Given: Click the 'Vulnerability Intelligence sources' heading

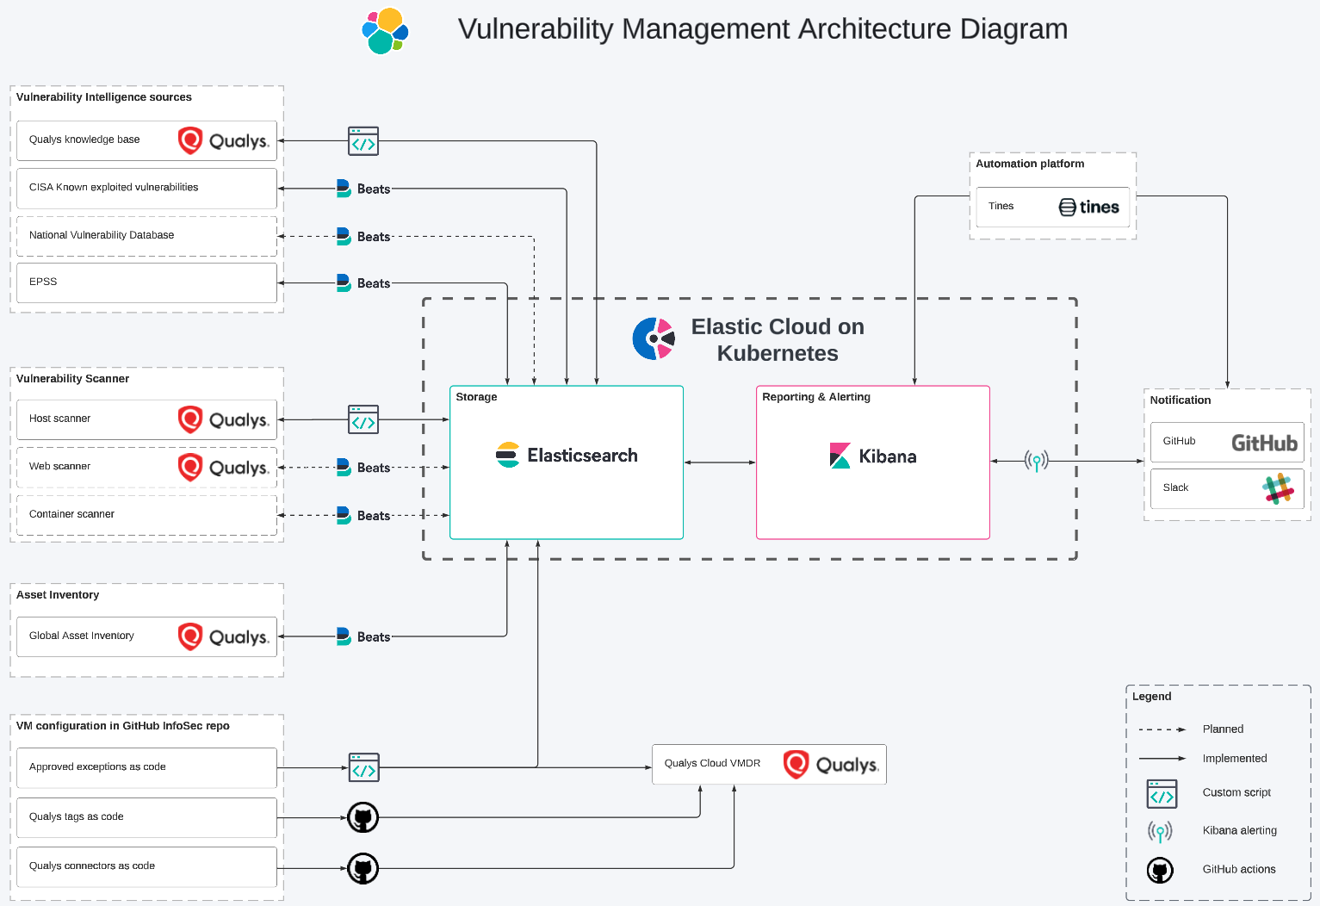Looking at the screenshot, I should coord(104,97).
